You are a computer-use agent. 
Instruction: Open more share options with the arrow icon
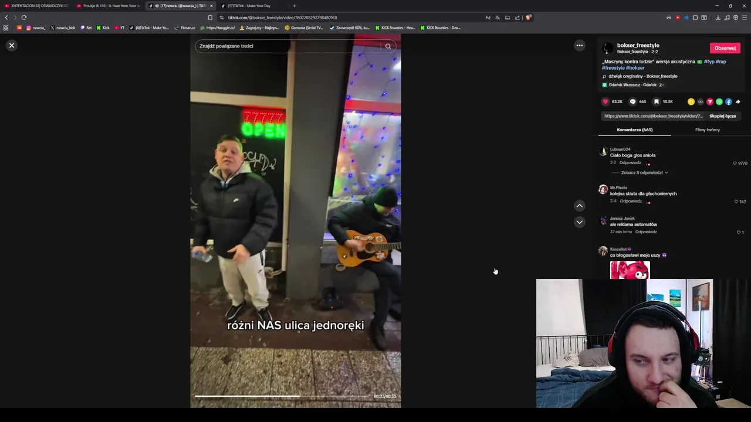[738, 101]
